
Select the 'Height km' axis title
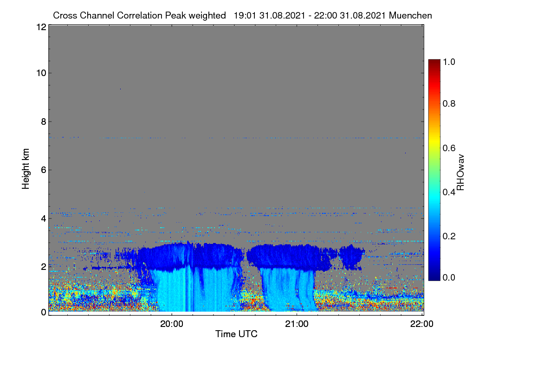(26, 169)
